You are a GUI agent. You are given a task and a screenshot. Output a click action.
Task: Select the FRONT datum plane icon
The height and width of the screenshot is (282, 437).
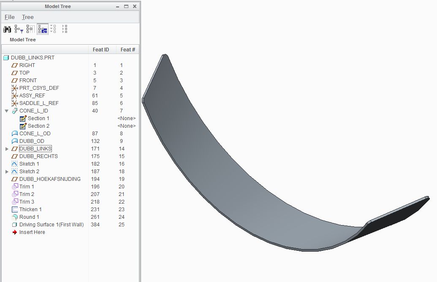[x=14, y=81]
